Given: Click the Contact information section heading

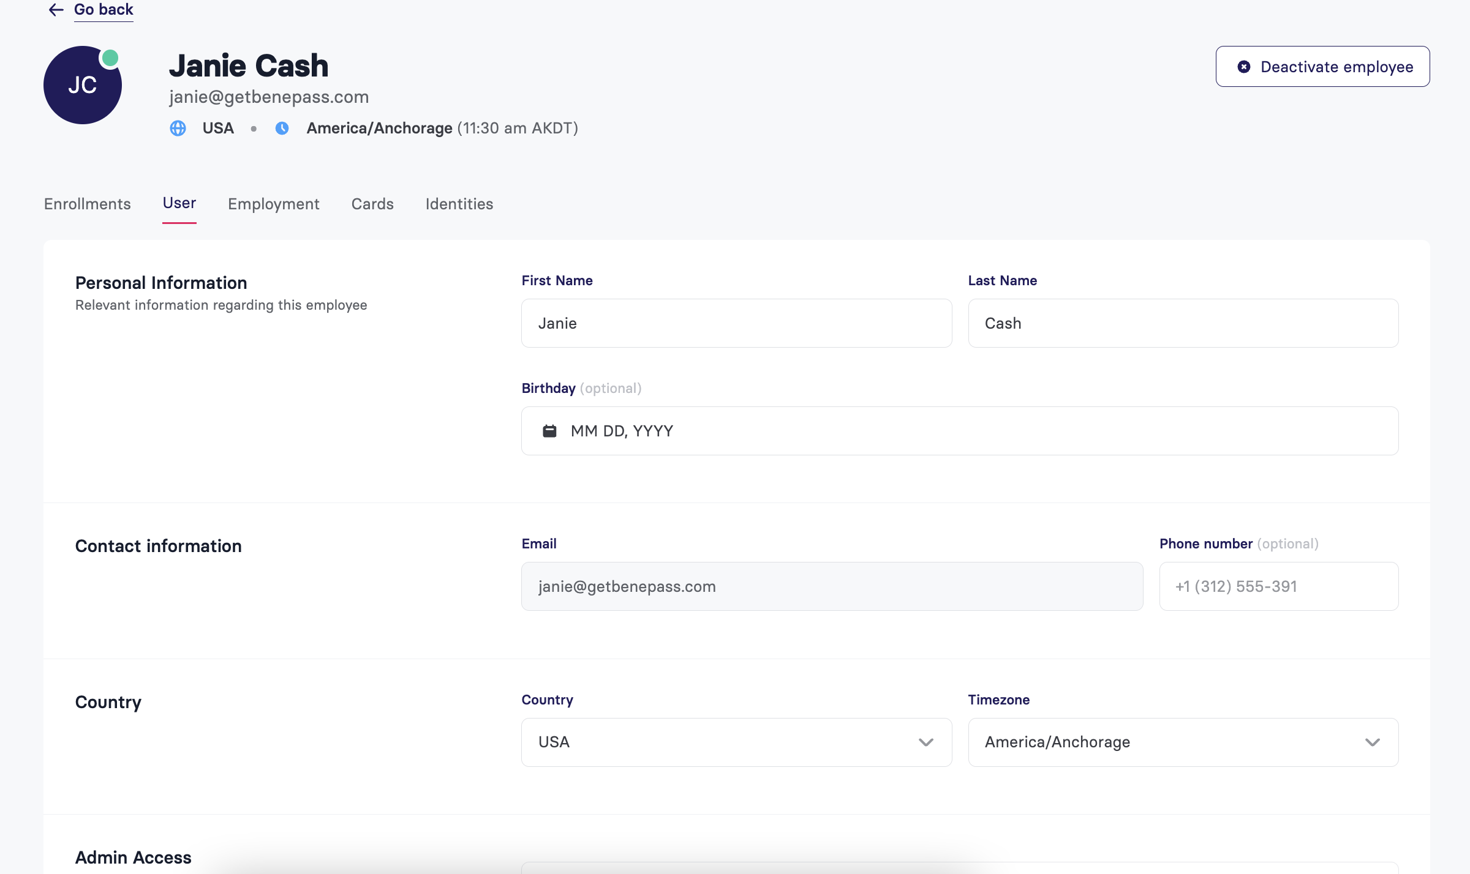Looking at the screenshot, I should [x=159, y=546].
